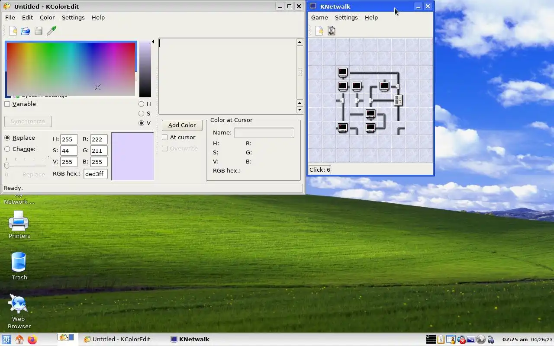554x346 pixels.
Task: Click the Add Color button
Action: (x=182, y=125)
